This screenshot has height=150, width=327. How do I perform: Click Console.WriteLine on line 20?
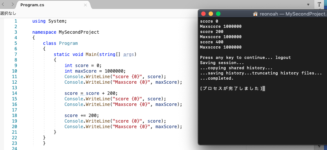(x=87, y=127)
